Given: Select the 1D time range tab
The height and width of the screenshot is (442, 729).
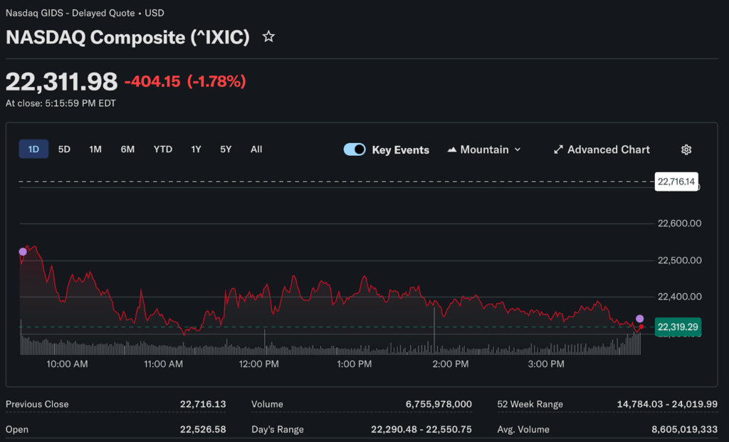Looking at the screenshot, I should 33,149.
